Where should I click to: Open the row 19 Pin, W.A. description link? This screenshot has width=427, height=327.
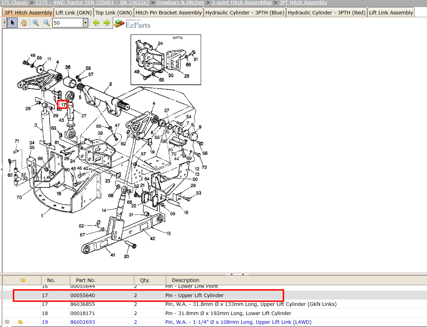[x=238, y=322]
